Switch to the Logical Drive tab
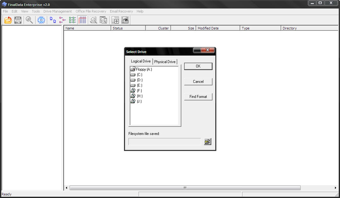Viewport: 340px width, 198px height. pyautogui.click(x=141, y=61)
